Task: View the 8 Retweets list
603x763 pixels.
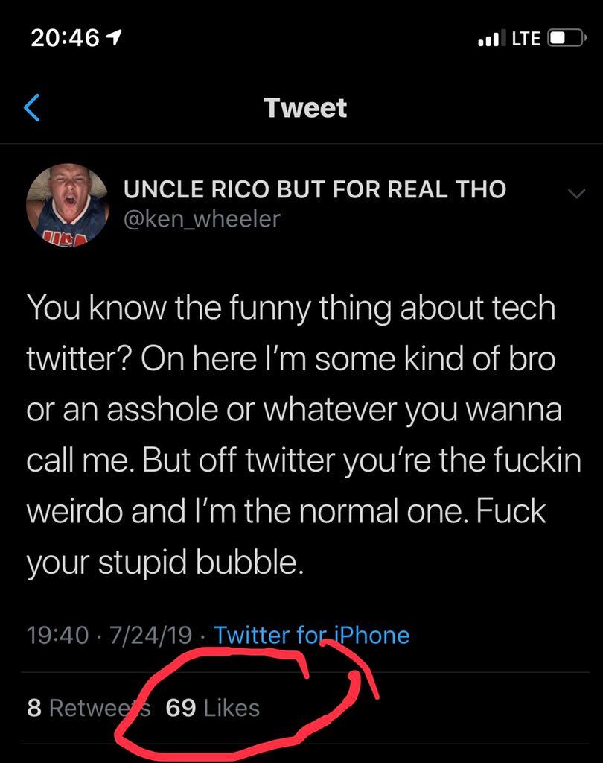Action: pos(88,707)
